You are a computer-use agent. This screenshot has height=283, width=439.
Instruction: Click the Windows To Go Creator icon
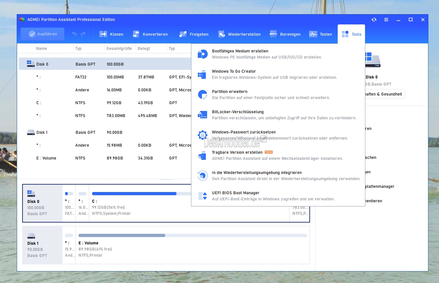pyautogui.click(x=202, y=74)
